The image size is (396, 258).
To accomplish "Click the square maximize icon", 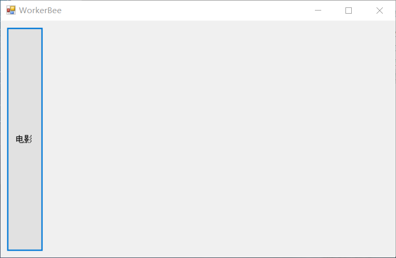I will [x=349, y=11].
